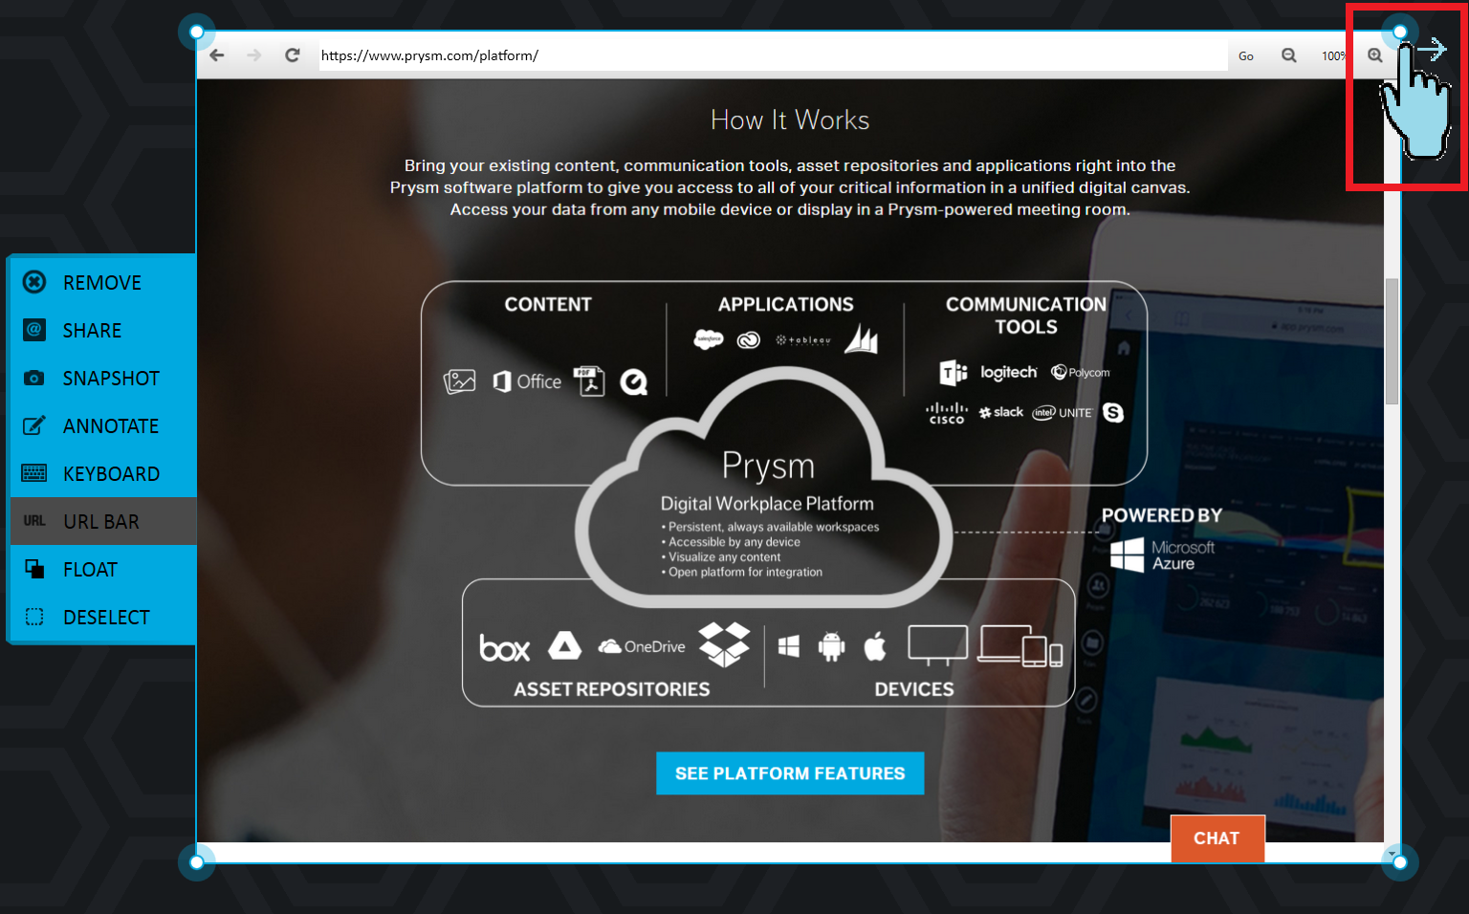This screenshot has width=1469, height=914.
Task: Click the SEE PLATFORM FEATURES button
Action: [790, 773]
